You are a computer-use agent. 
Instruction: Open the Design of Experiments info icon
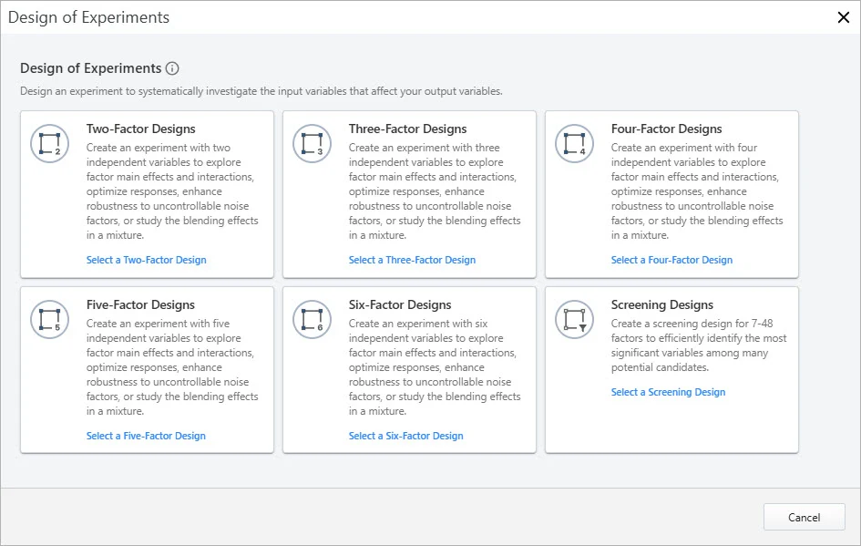pyautogui.click(x=172, y=68)
